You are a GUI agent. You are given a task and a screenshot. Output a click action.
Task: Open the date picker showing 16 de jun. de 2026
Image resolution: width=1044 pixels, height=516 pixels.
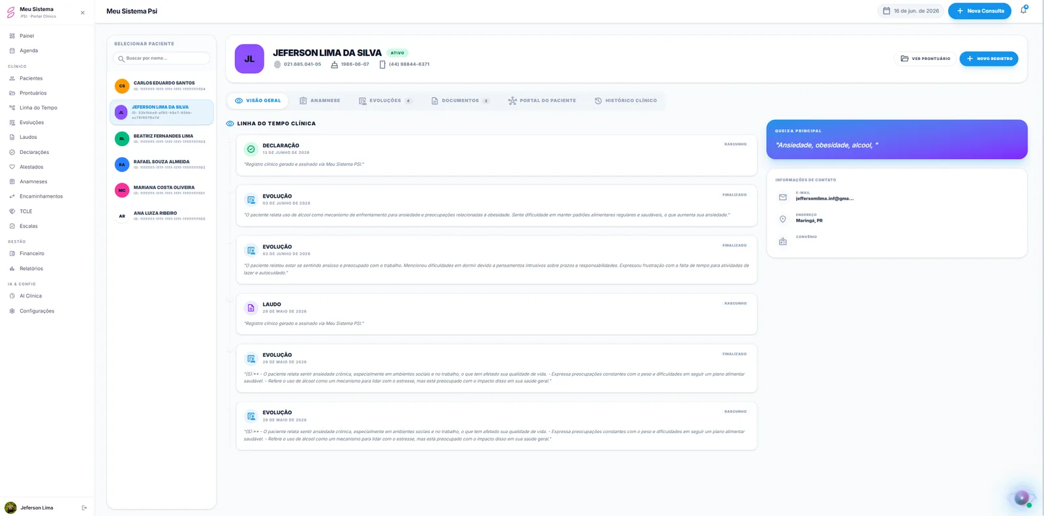[911, 11]
